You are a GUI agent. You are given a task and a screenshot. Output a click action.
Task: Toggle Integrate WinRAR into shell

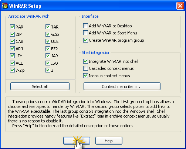85,61
